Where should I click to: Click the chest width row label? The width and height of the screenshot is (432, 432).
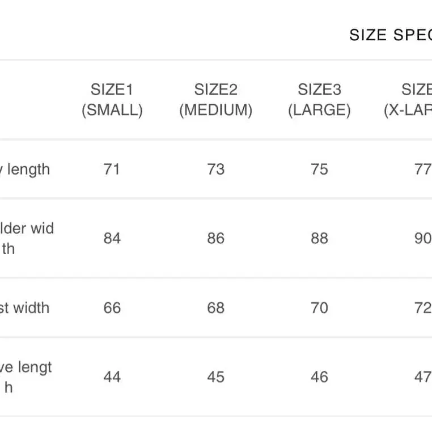[x=25, y=308]
